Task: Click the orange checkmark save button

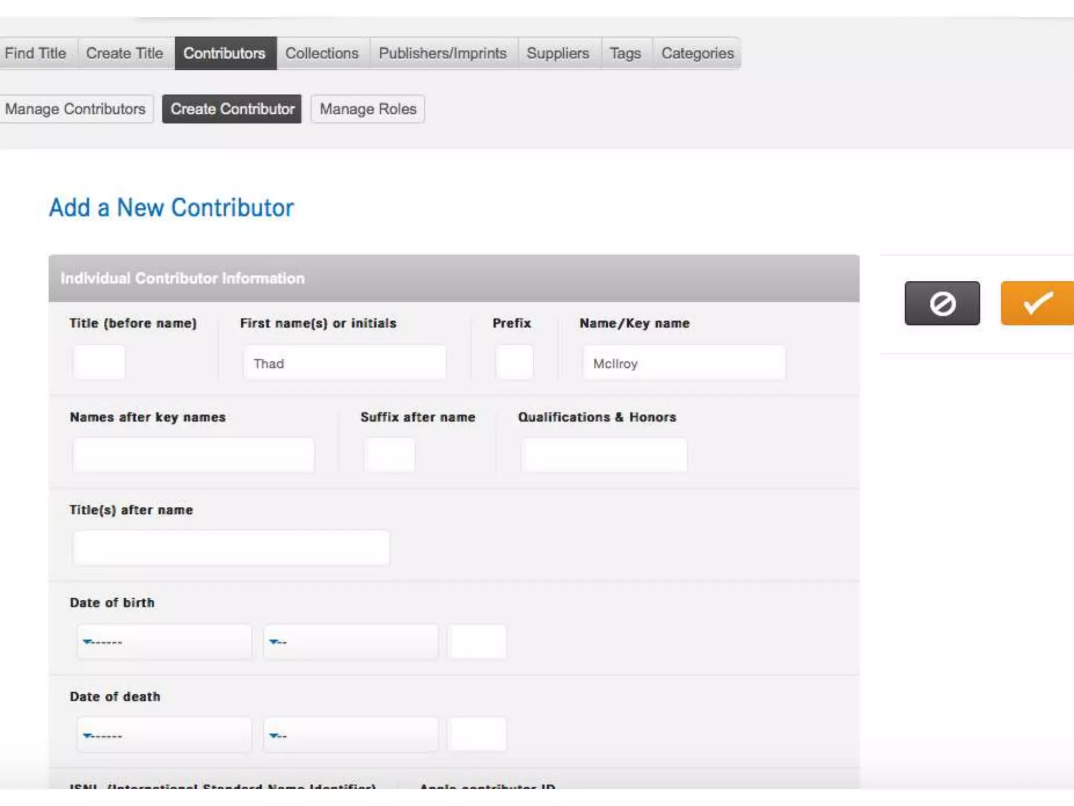Action: pos(1037,303)
